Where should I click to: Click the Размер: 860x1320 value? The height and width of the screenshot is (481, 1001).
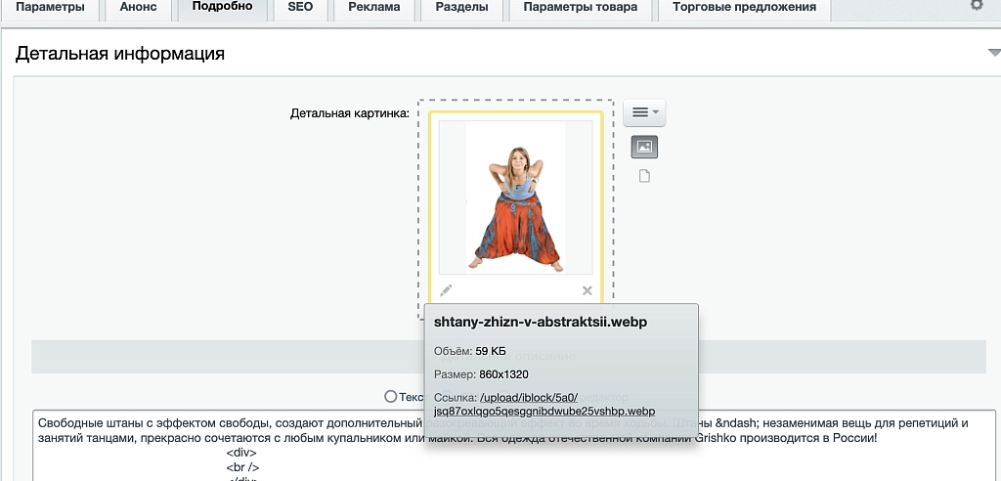(x=503, y=374)
